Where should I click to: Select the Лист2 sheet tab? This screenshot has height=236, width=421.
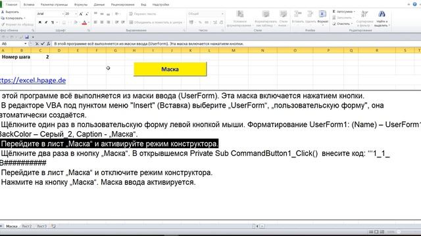tap(26, 226)
